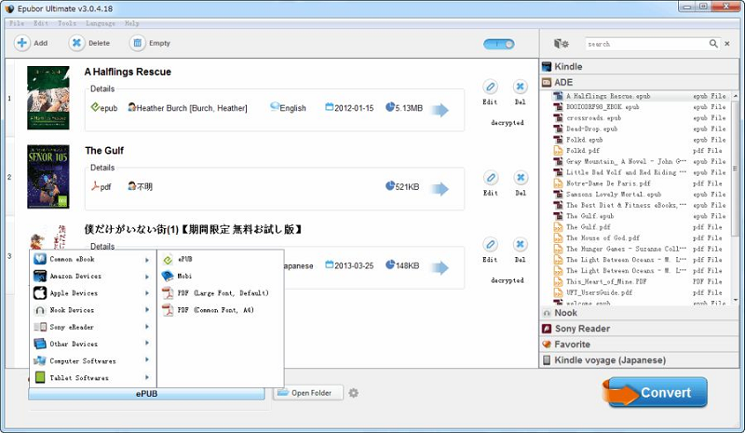This screenshot has height=433, width=745.
Task: Click the search magnifier icon
Action: coord(713,44)
